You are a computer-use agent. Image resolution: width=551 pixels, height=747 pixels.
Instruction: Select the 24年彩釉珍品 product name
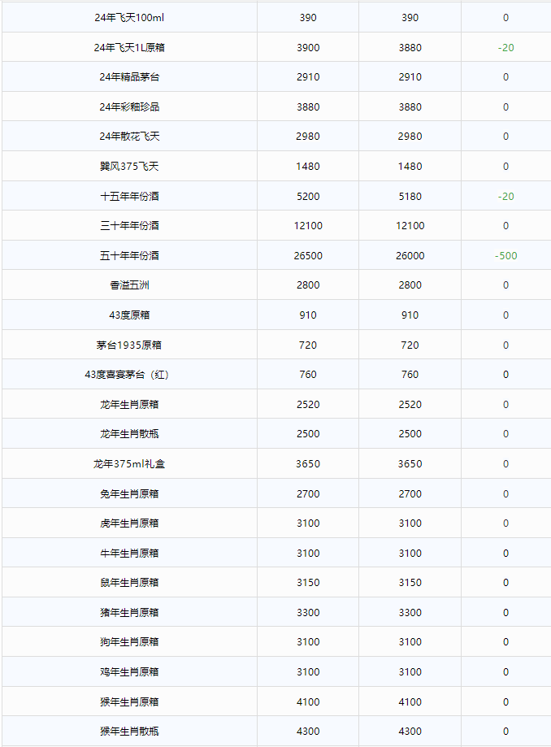129,107
